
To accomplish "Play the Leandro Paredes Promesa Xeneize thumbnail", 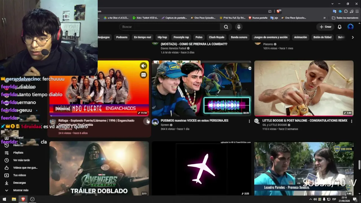I will 304,169.
